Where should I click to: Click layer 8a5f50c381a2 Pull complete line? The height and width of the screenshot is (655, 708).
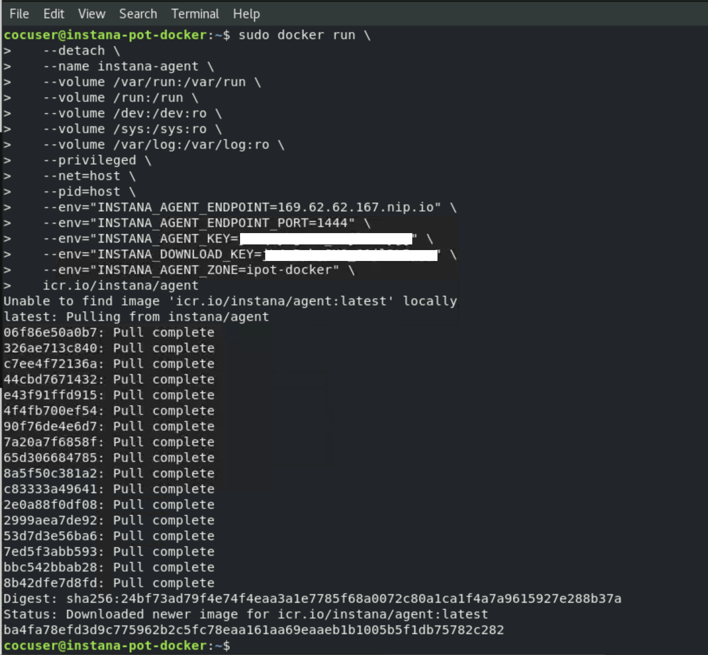click(109, 474)
